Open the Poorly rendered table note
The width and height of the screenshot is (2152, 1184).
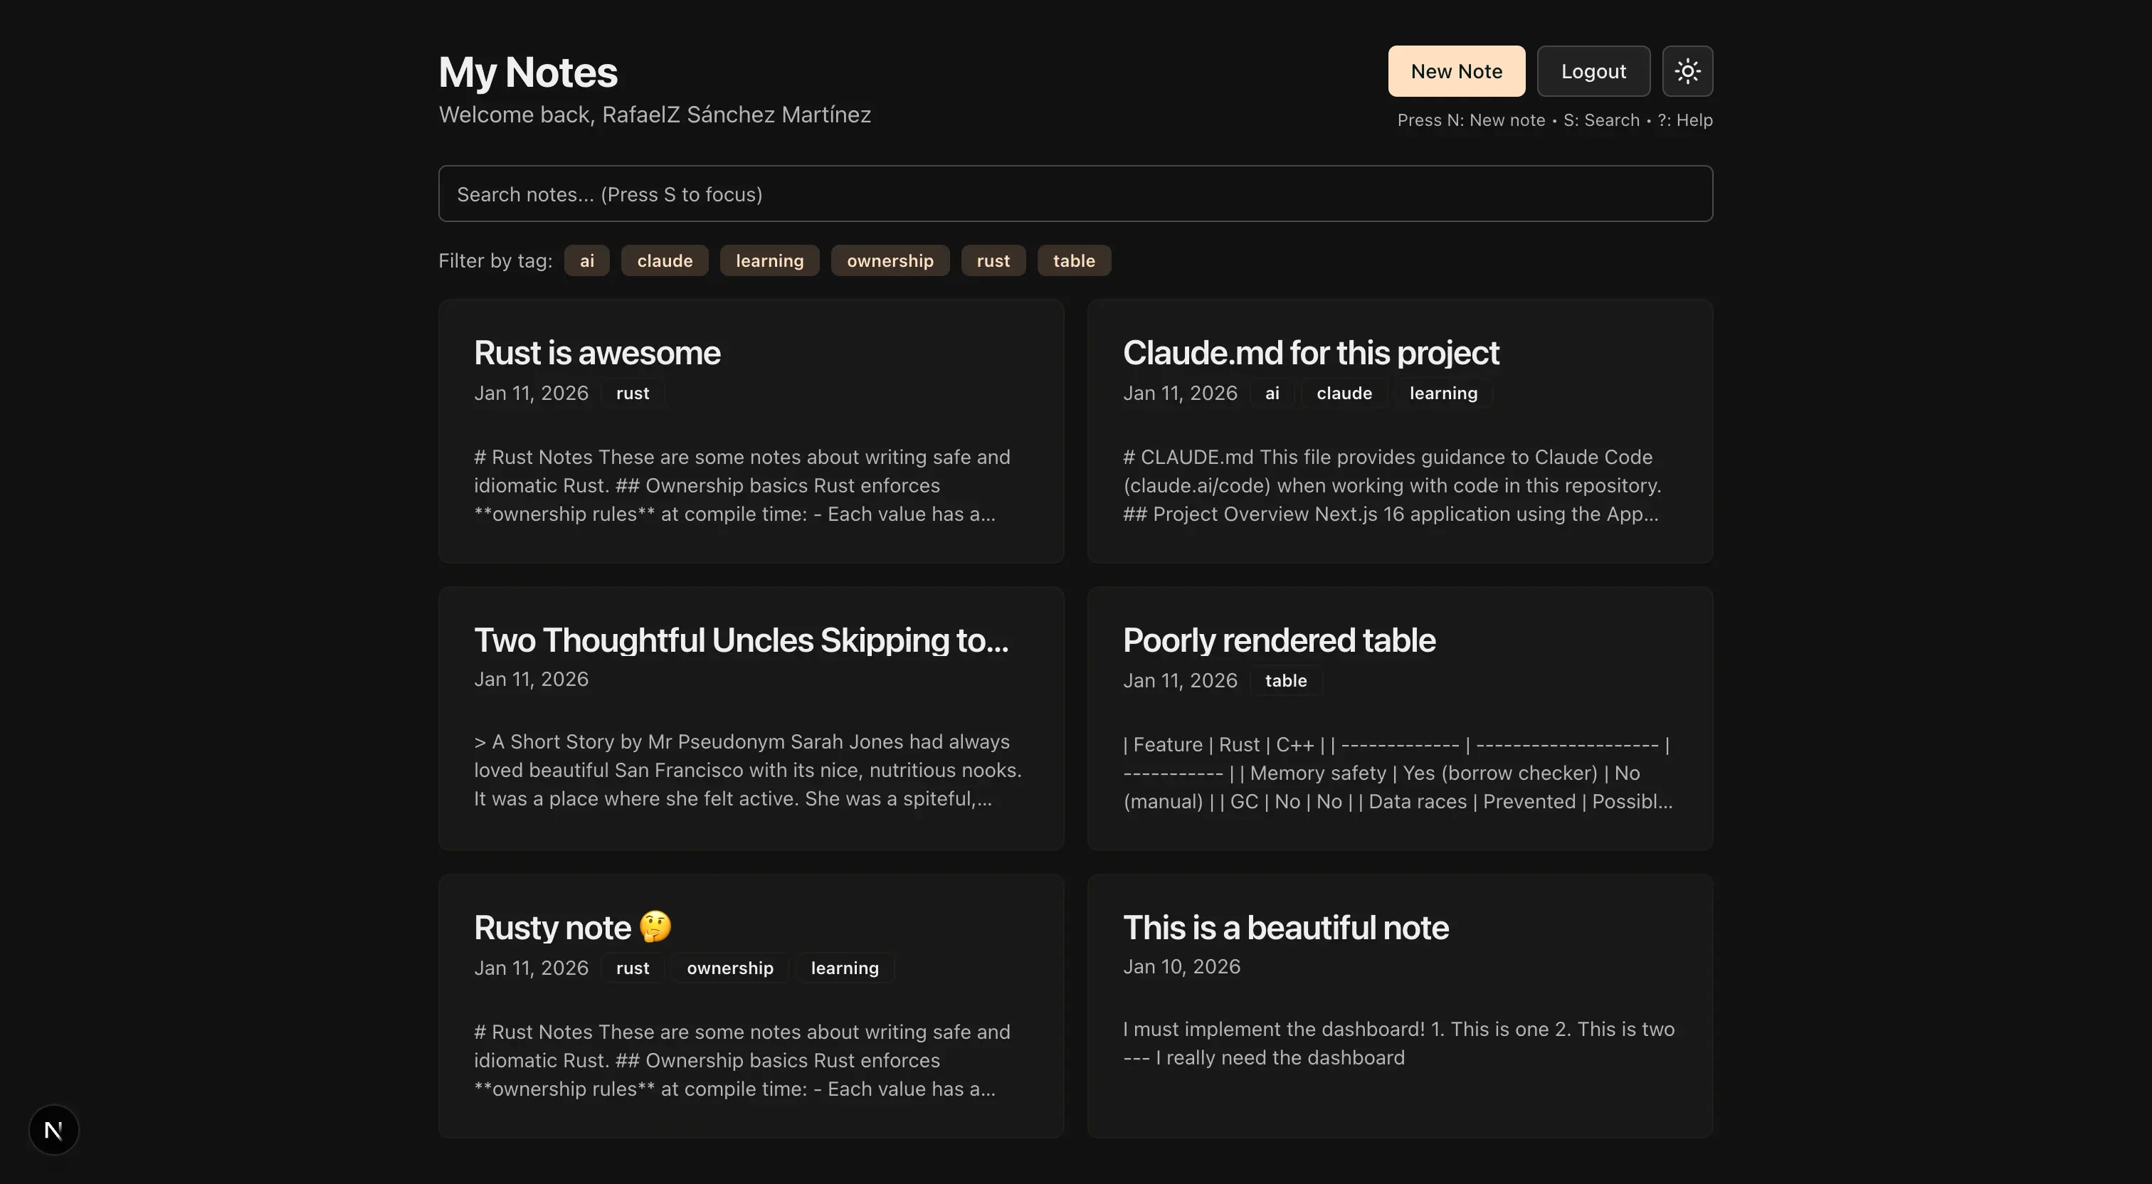[1278, 640]
